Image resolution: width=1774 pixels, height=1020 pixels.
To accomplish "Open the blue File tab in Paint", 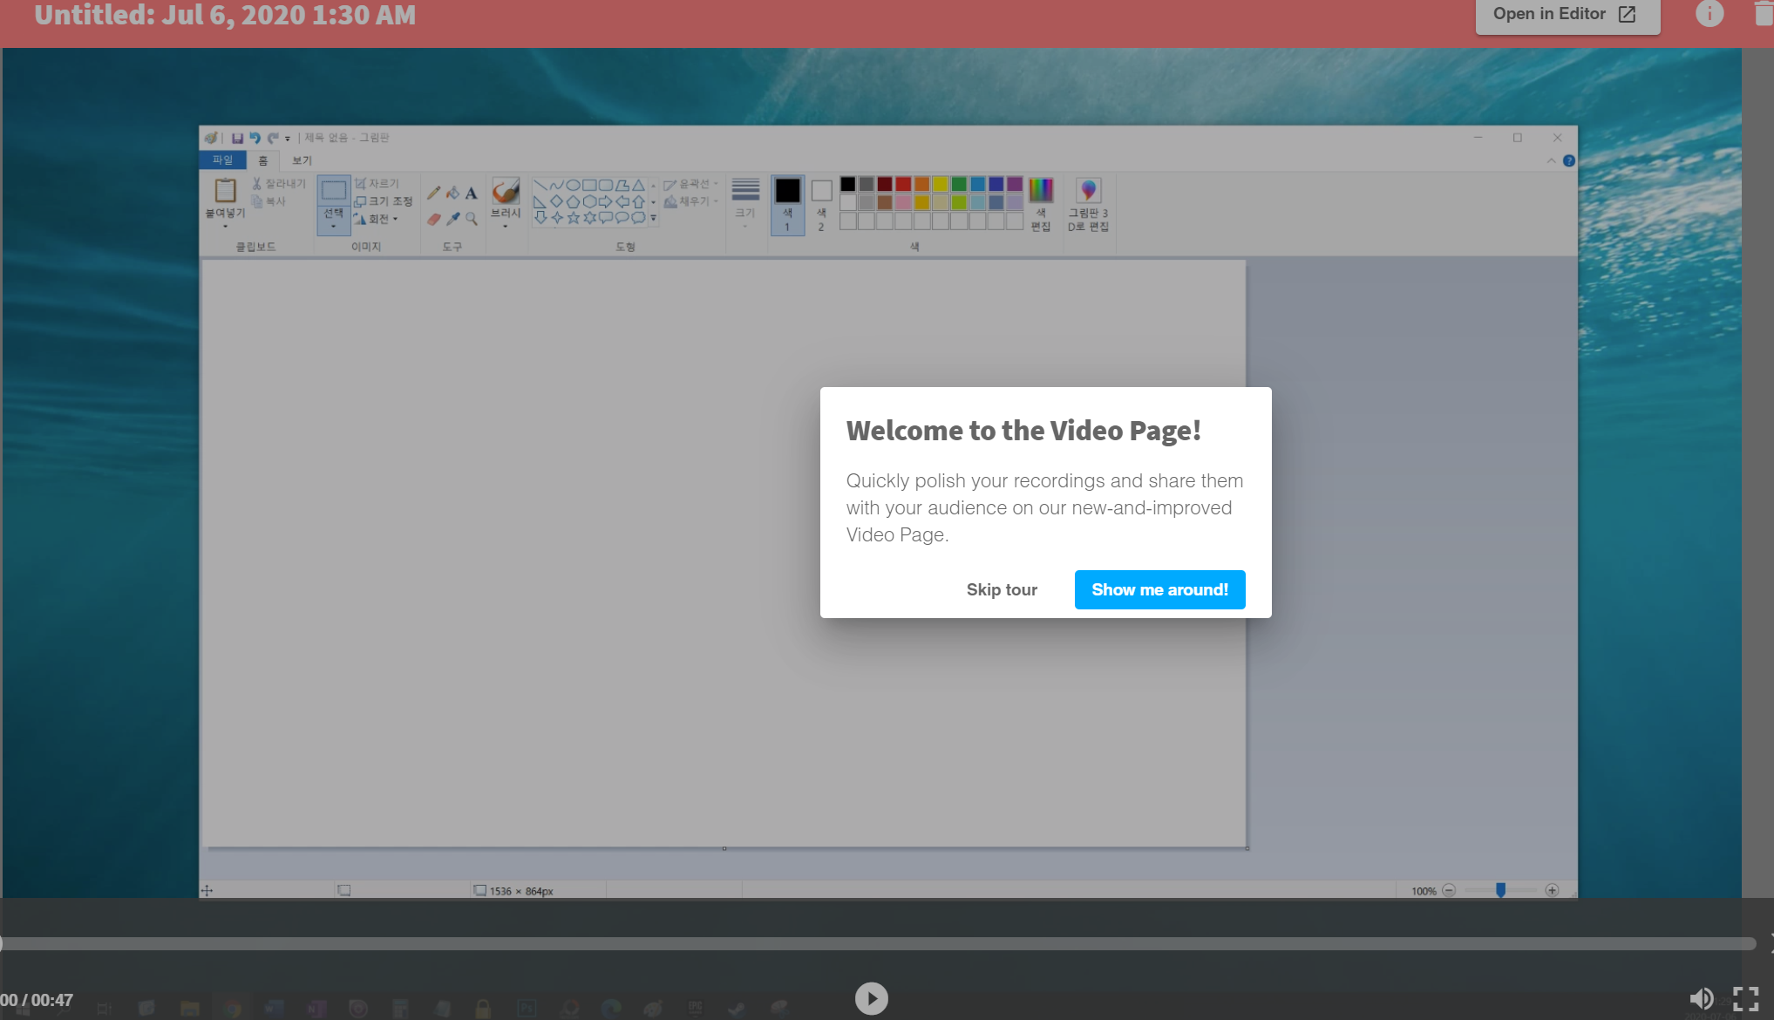I will point(223,160).
